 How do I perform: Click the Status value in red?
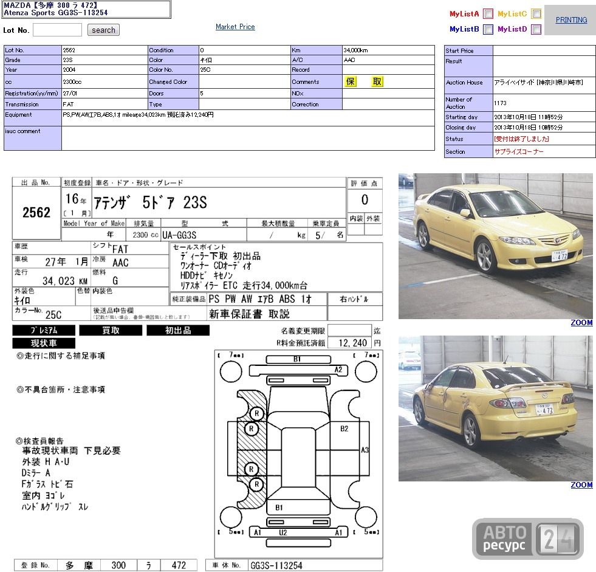(x=521, y=139)
